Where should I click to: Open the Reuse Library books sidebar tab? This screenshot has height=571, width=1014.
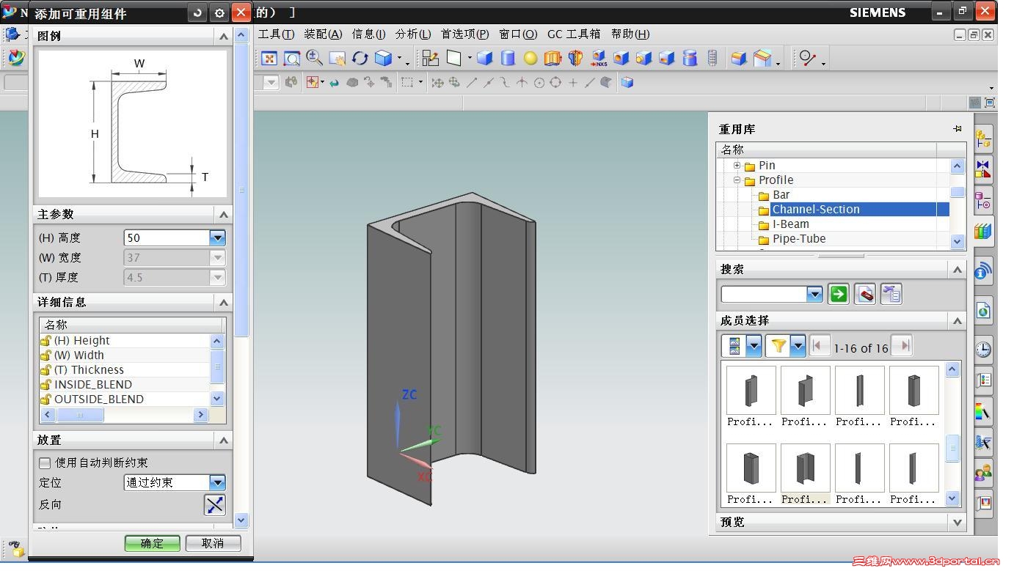[x=983, y=232]
